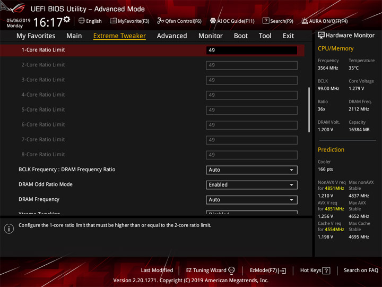382x287 pixels.
Task: Click the 3-Core Ratio Limit field
Action: point(251,80)
